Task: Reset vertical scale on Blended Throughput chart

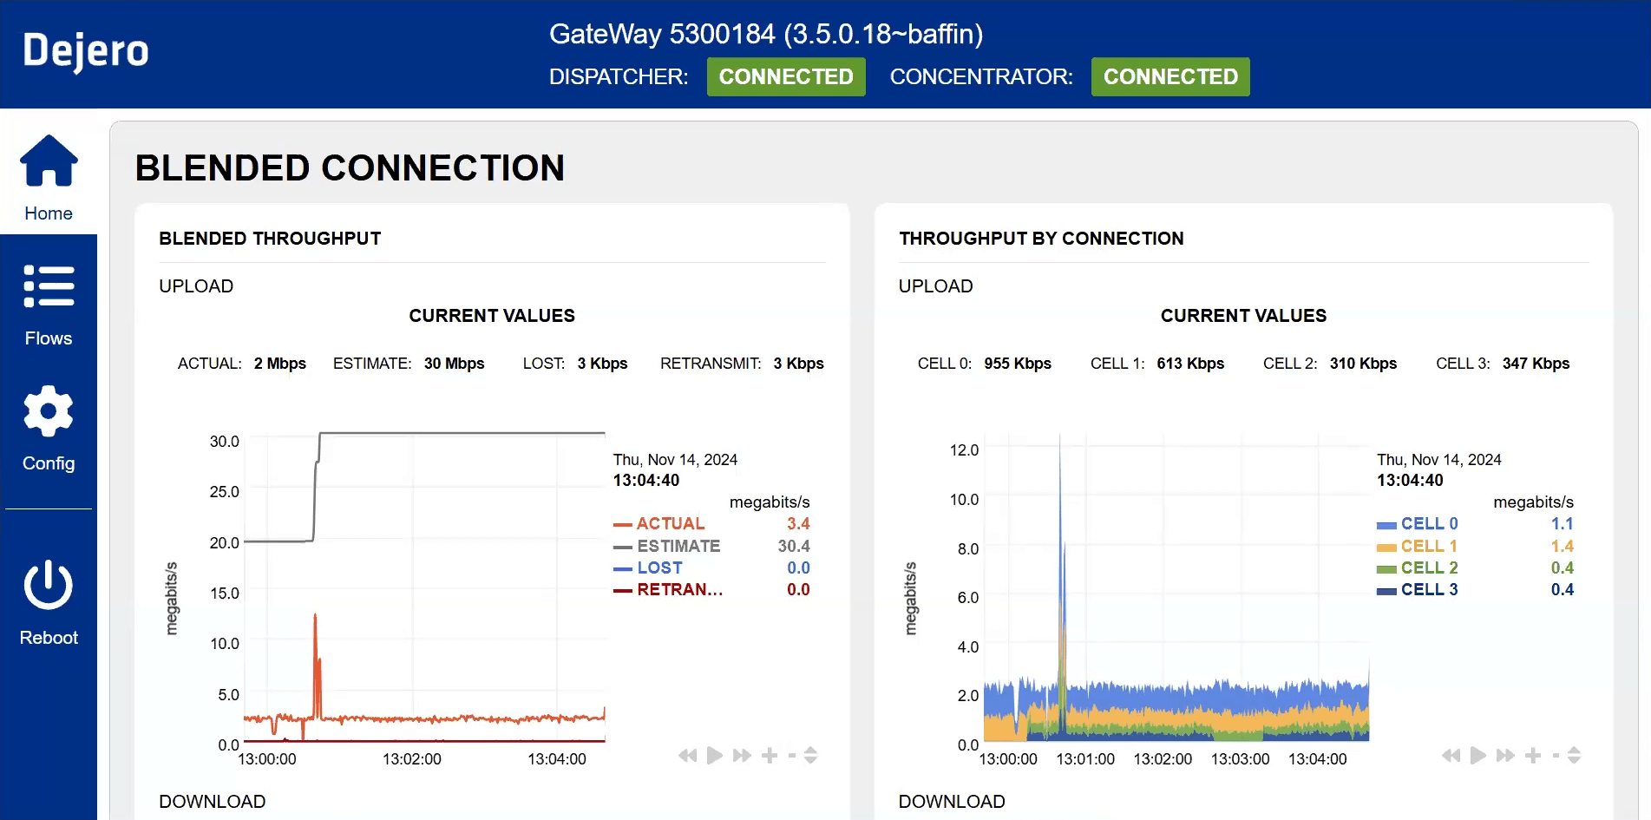Action: click(x=810, y=756)
